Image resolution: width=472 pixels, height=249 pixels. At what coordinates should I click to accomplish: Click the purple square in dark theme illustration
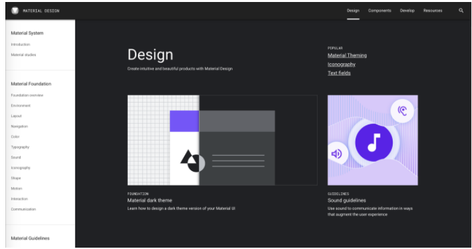184,121
